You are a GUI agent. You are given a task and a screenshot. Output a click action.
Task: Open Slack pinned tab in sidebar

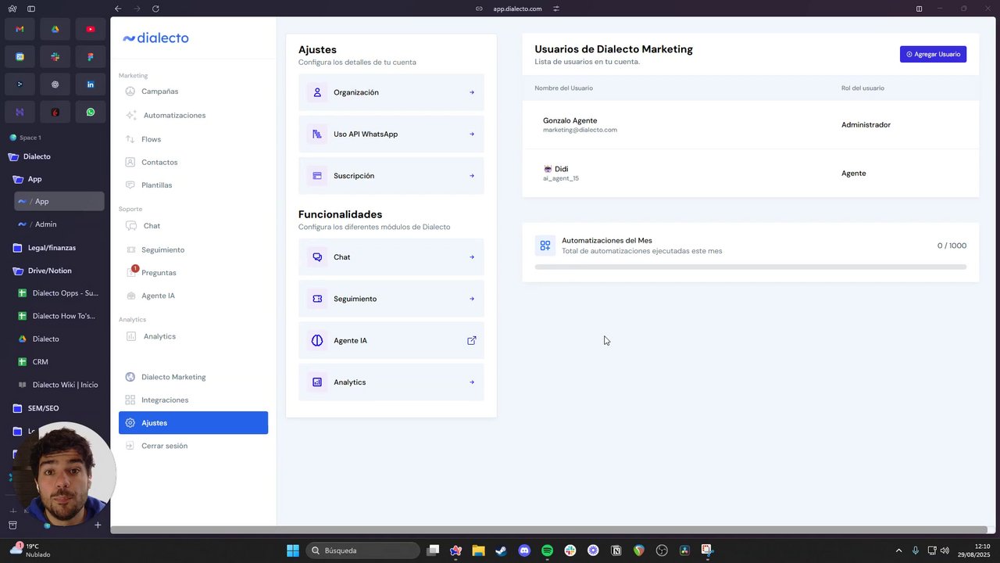pos(55,57)
